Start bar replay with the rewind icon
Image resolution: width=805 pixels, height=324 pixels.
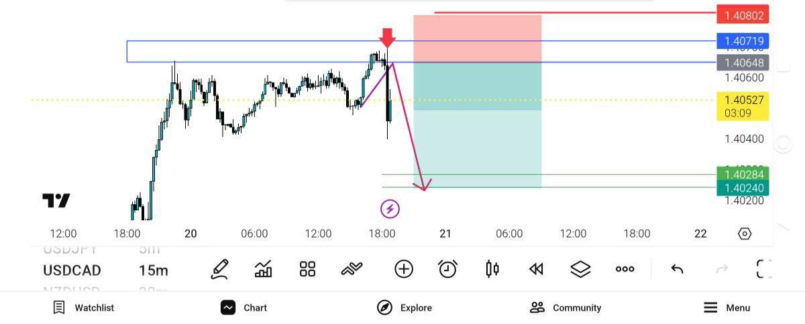535,269
